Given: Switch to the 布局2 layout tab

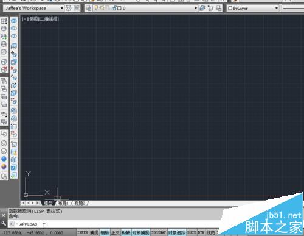Looking at the screenshot, I should [80, 203].
